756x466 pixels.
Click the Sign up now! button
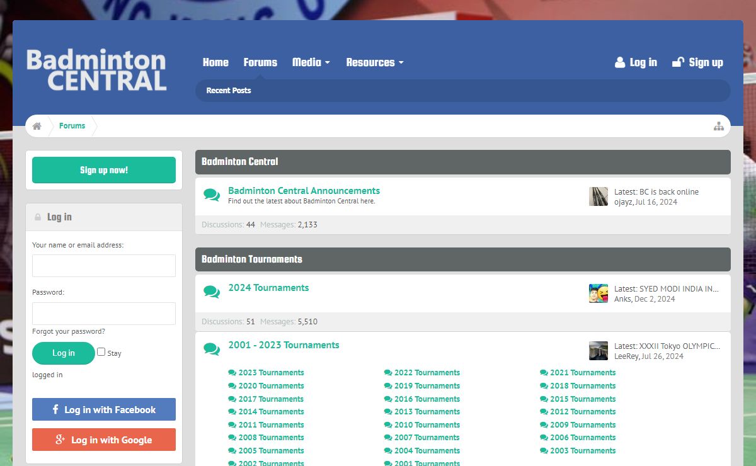pos(104,170)
